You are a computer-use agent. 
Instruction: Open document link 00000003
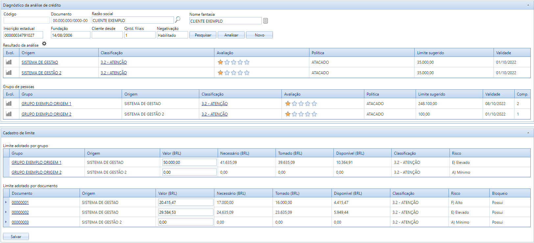tap(20, 222)
